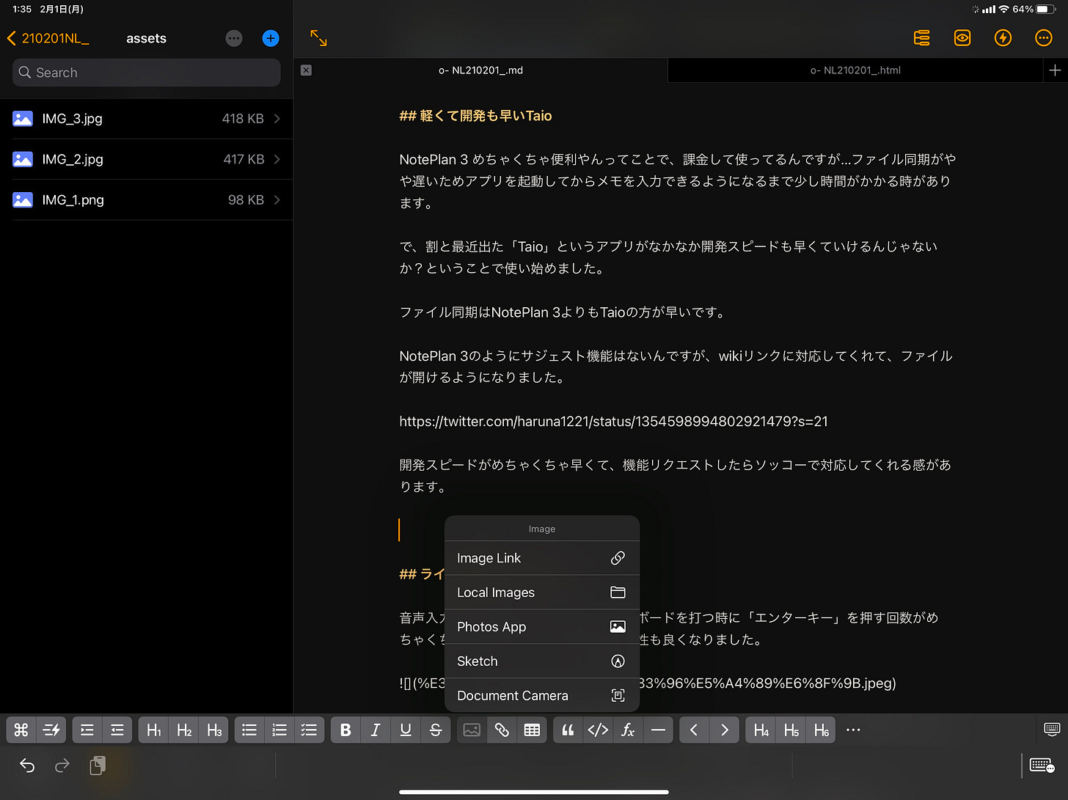Move cursor right with arrow button

point(724,730)
